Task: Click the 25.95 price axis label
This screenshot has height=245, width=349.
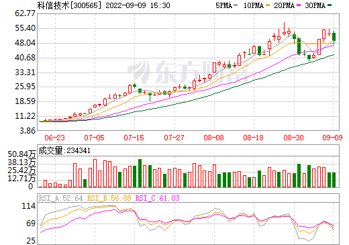Action: point(25,87)
